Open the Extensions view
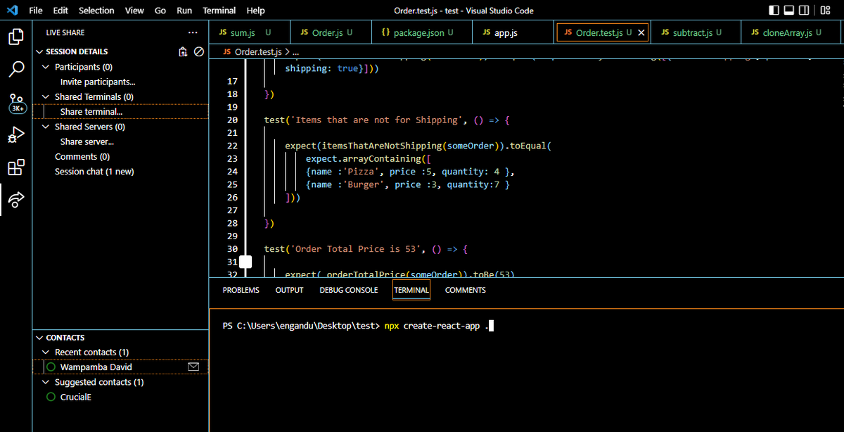The image size is (844, 432). coord(16,167)
